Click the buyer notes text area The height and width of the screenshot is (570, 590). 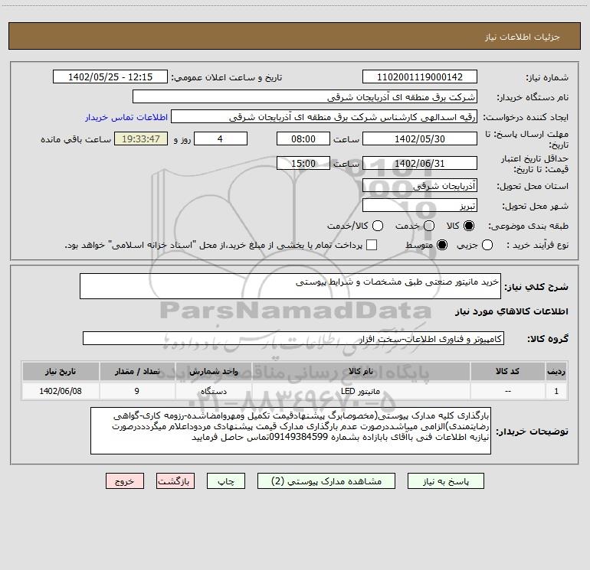pyautogui.click(x=290, y=431)
